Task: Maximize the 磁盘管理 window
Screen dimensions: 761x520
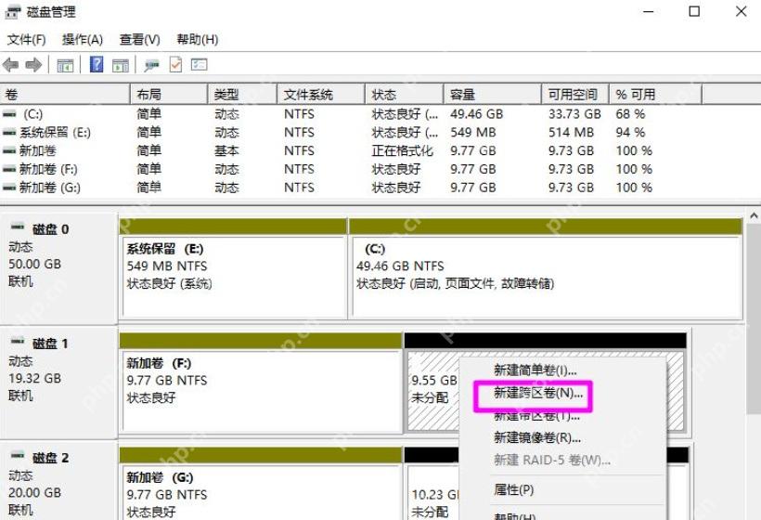Action: tap(694, 11)
